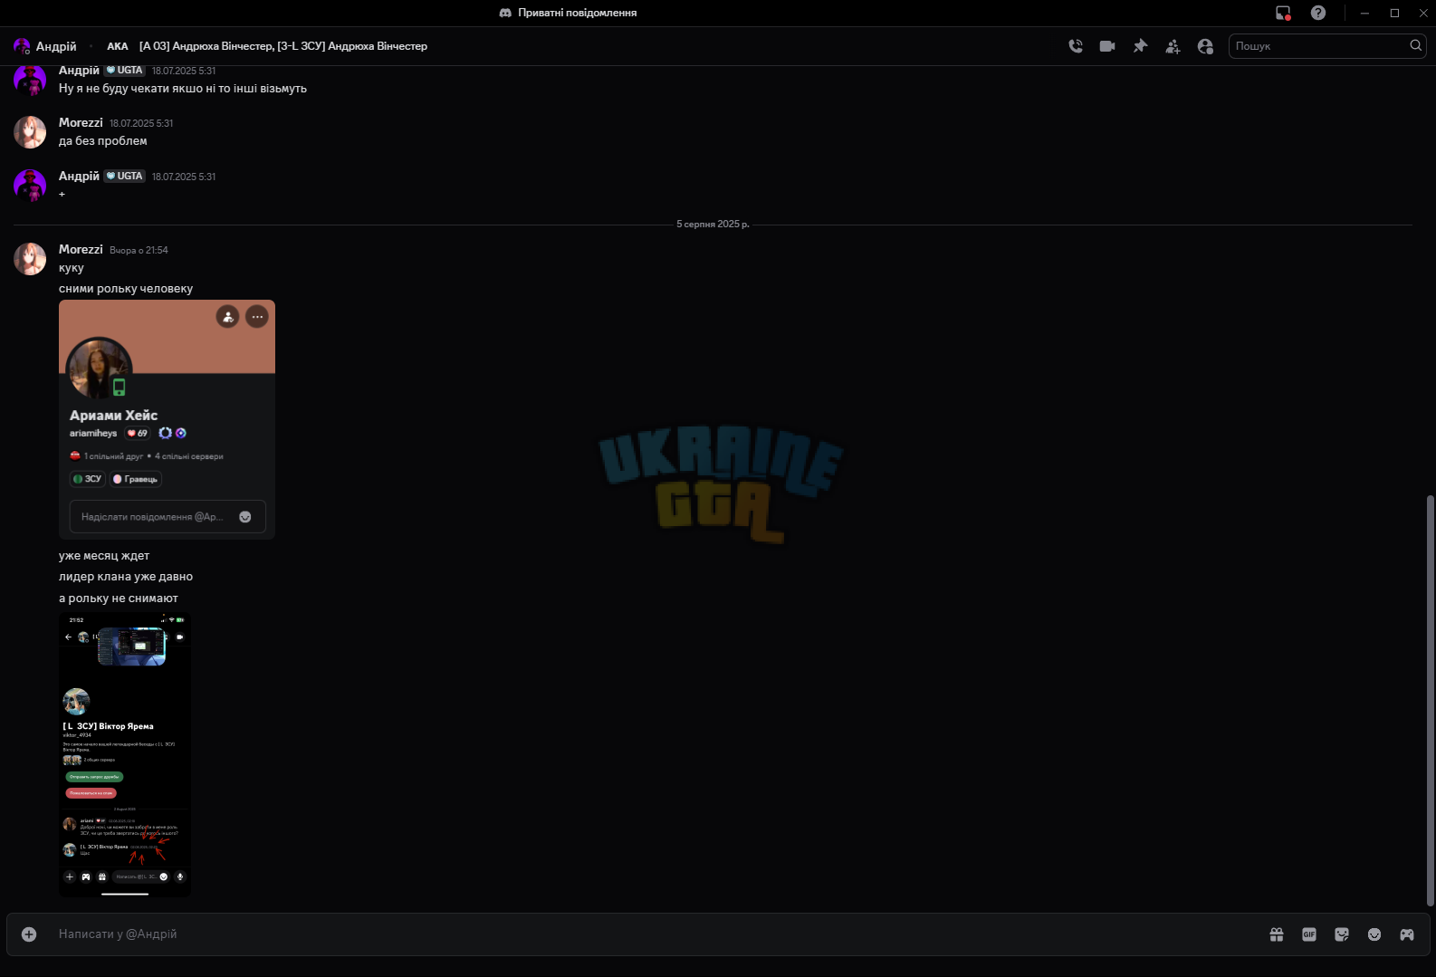Click the AKA nicknames text in the header

pyautogui.click(x=267, y=46)
